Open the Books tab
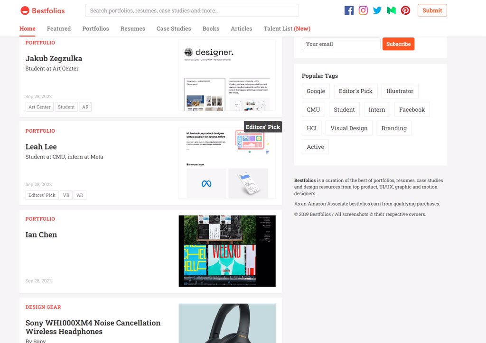 click(211, 28)
